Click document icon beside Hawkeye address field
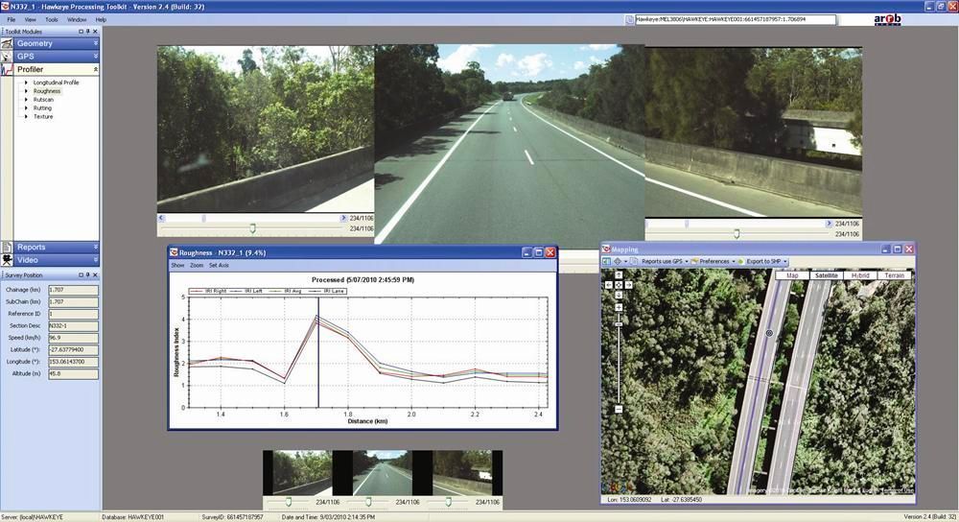 tap(629, 19)
